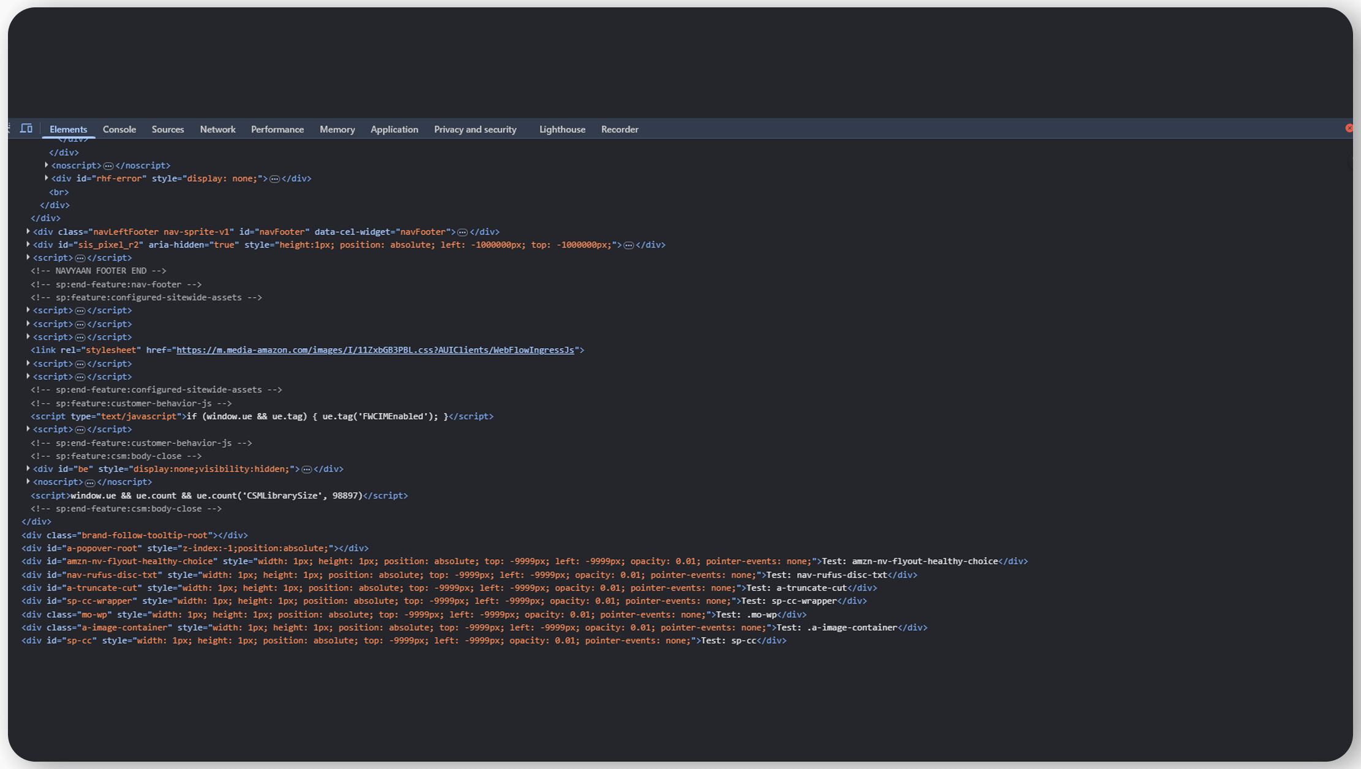The height and width of the screenshot is (769, 1361).
Task: Expand the noscript element above rhf-error
Action: pos(47,165)
